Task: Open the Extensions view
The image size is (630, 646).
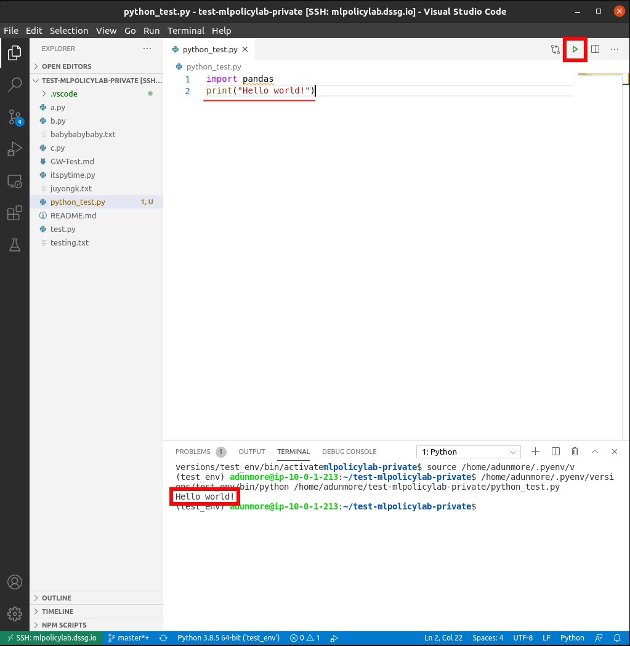Action: (14, 213)
